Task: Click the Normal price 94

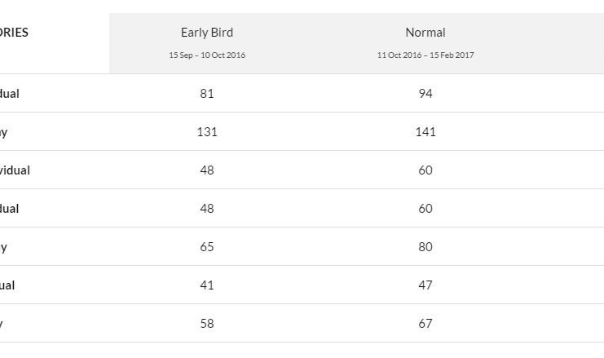Action: click(x=425, y=94)
